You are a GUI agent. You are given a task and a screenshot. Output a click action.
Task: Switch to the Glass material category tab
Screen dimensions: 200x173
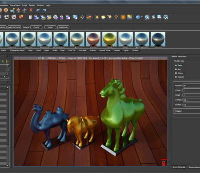[30, 51]
